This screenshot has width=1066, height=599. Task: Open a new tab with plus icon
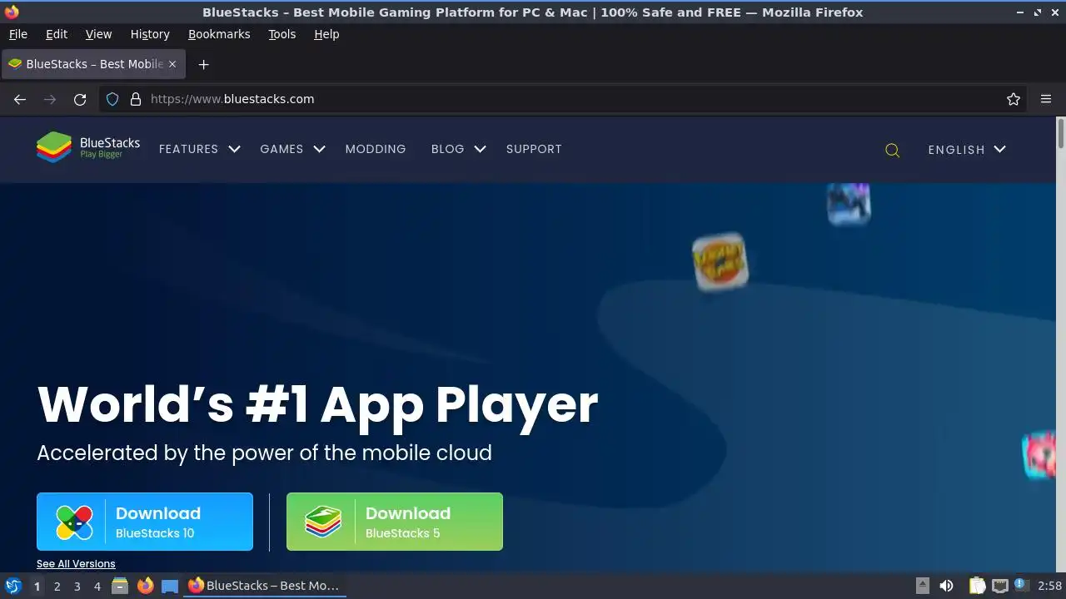tap(203, 64)
